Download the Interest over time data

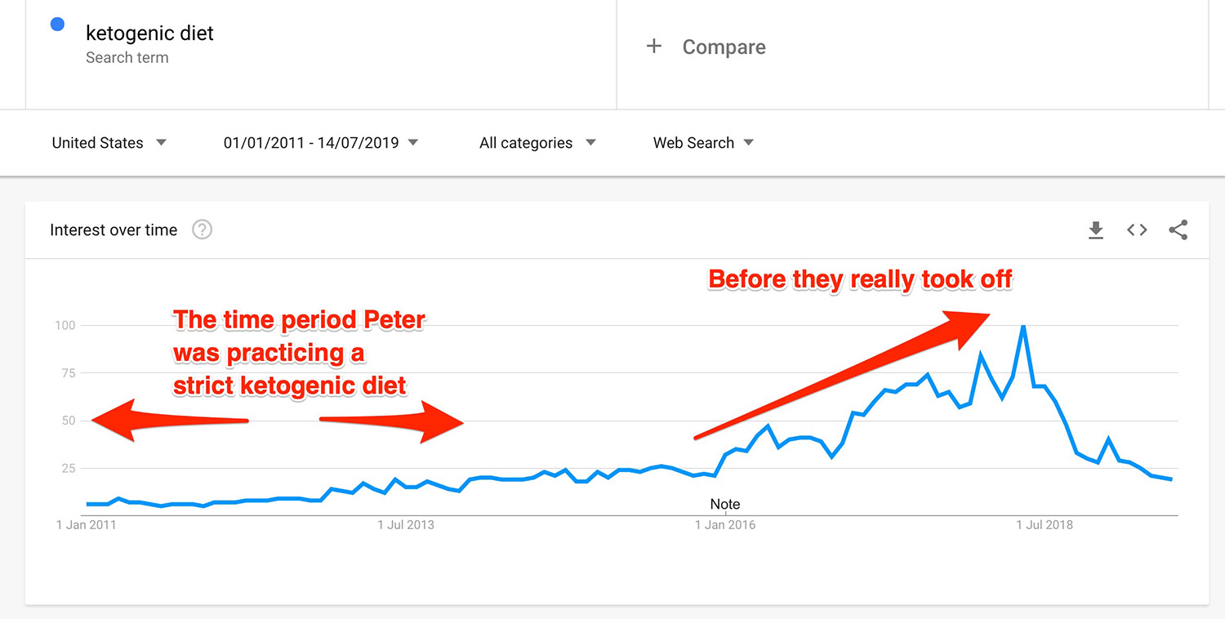click(x=1096, y=230)
